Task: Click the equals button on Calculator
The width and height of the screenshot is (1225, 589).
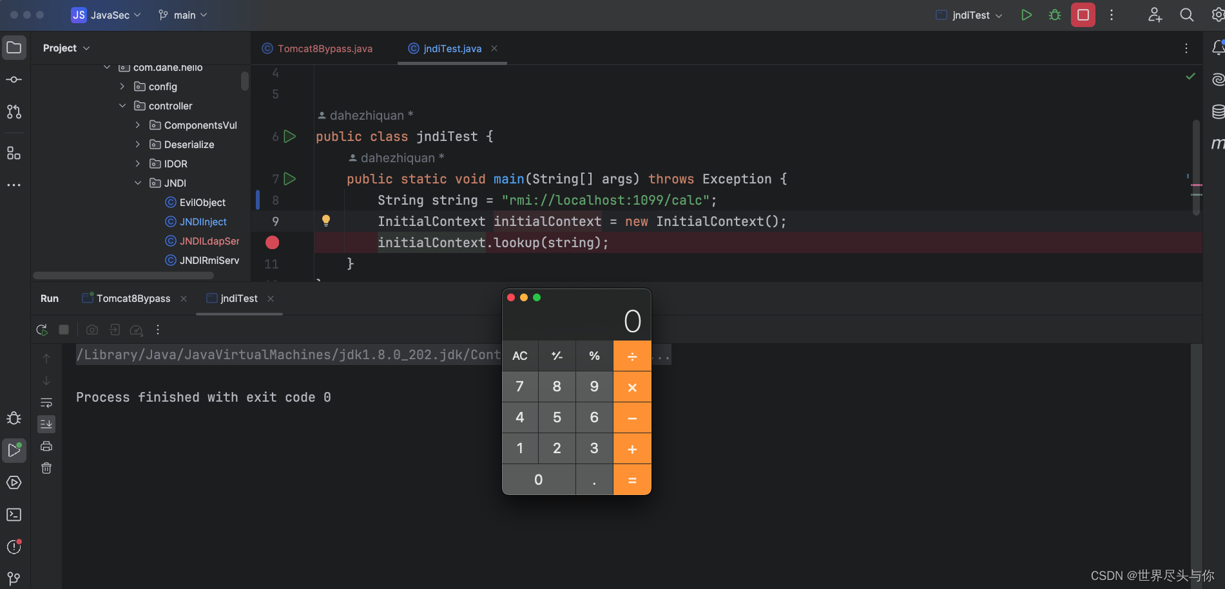Action: click(x=632, y=480)
